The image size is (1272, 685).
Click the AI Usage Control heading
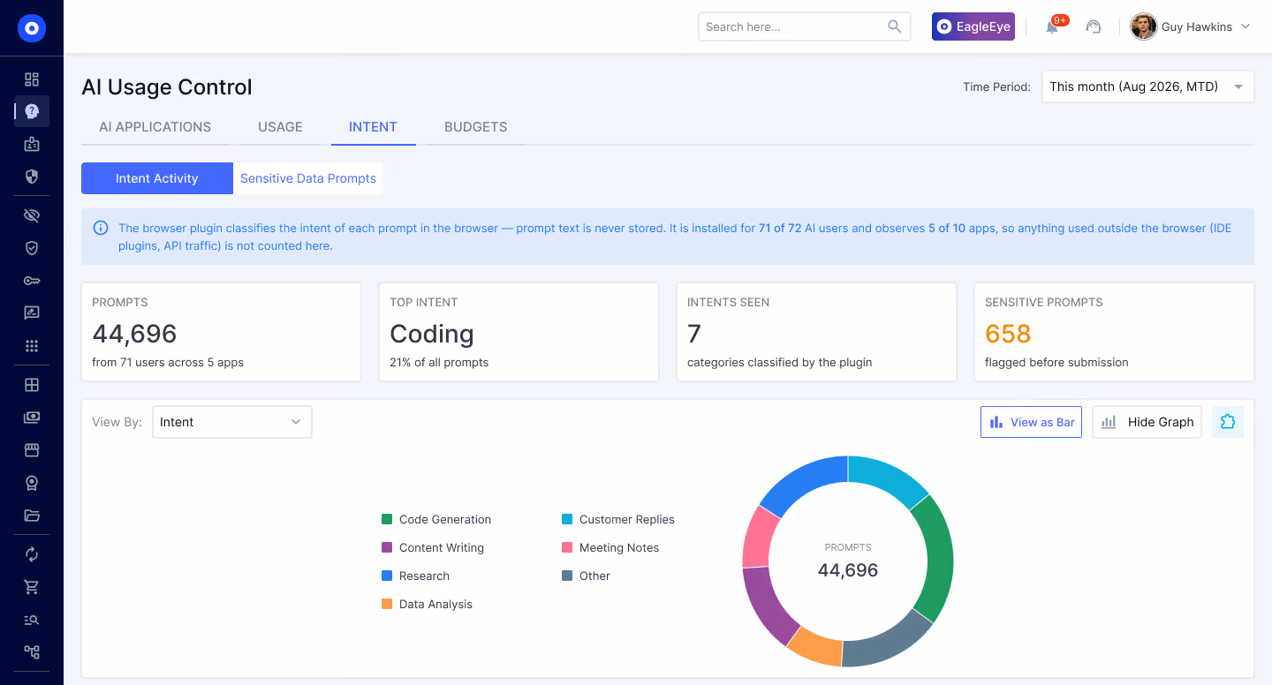coord(167,87)
